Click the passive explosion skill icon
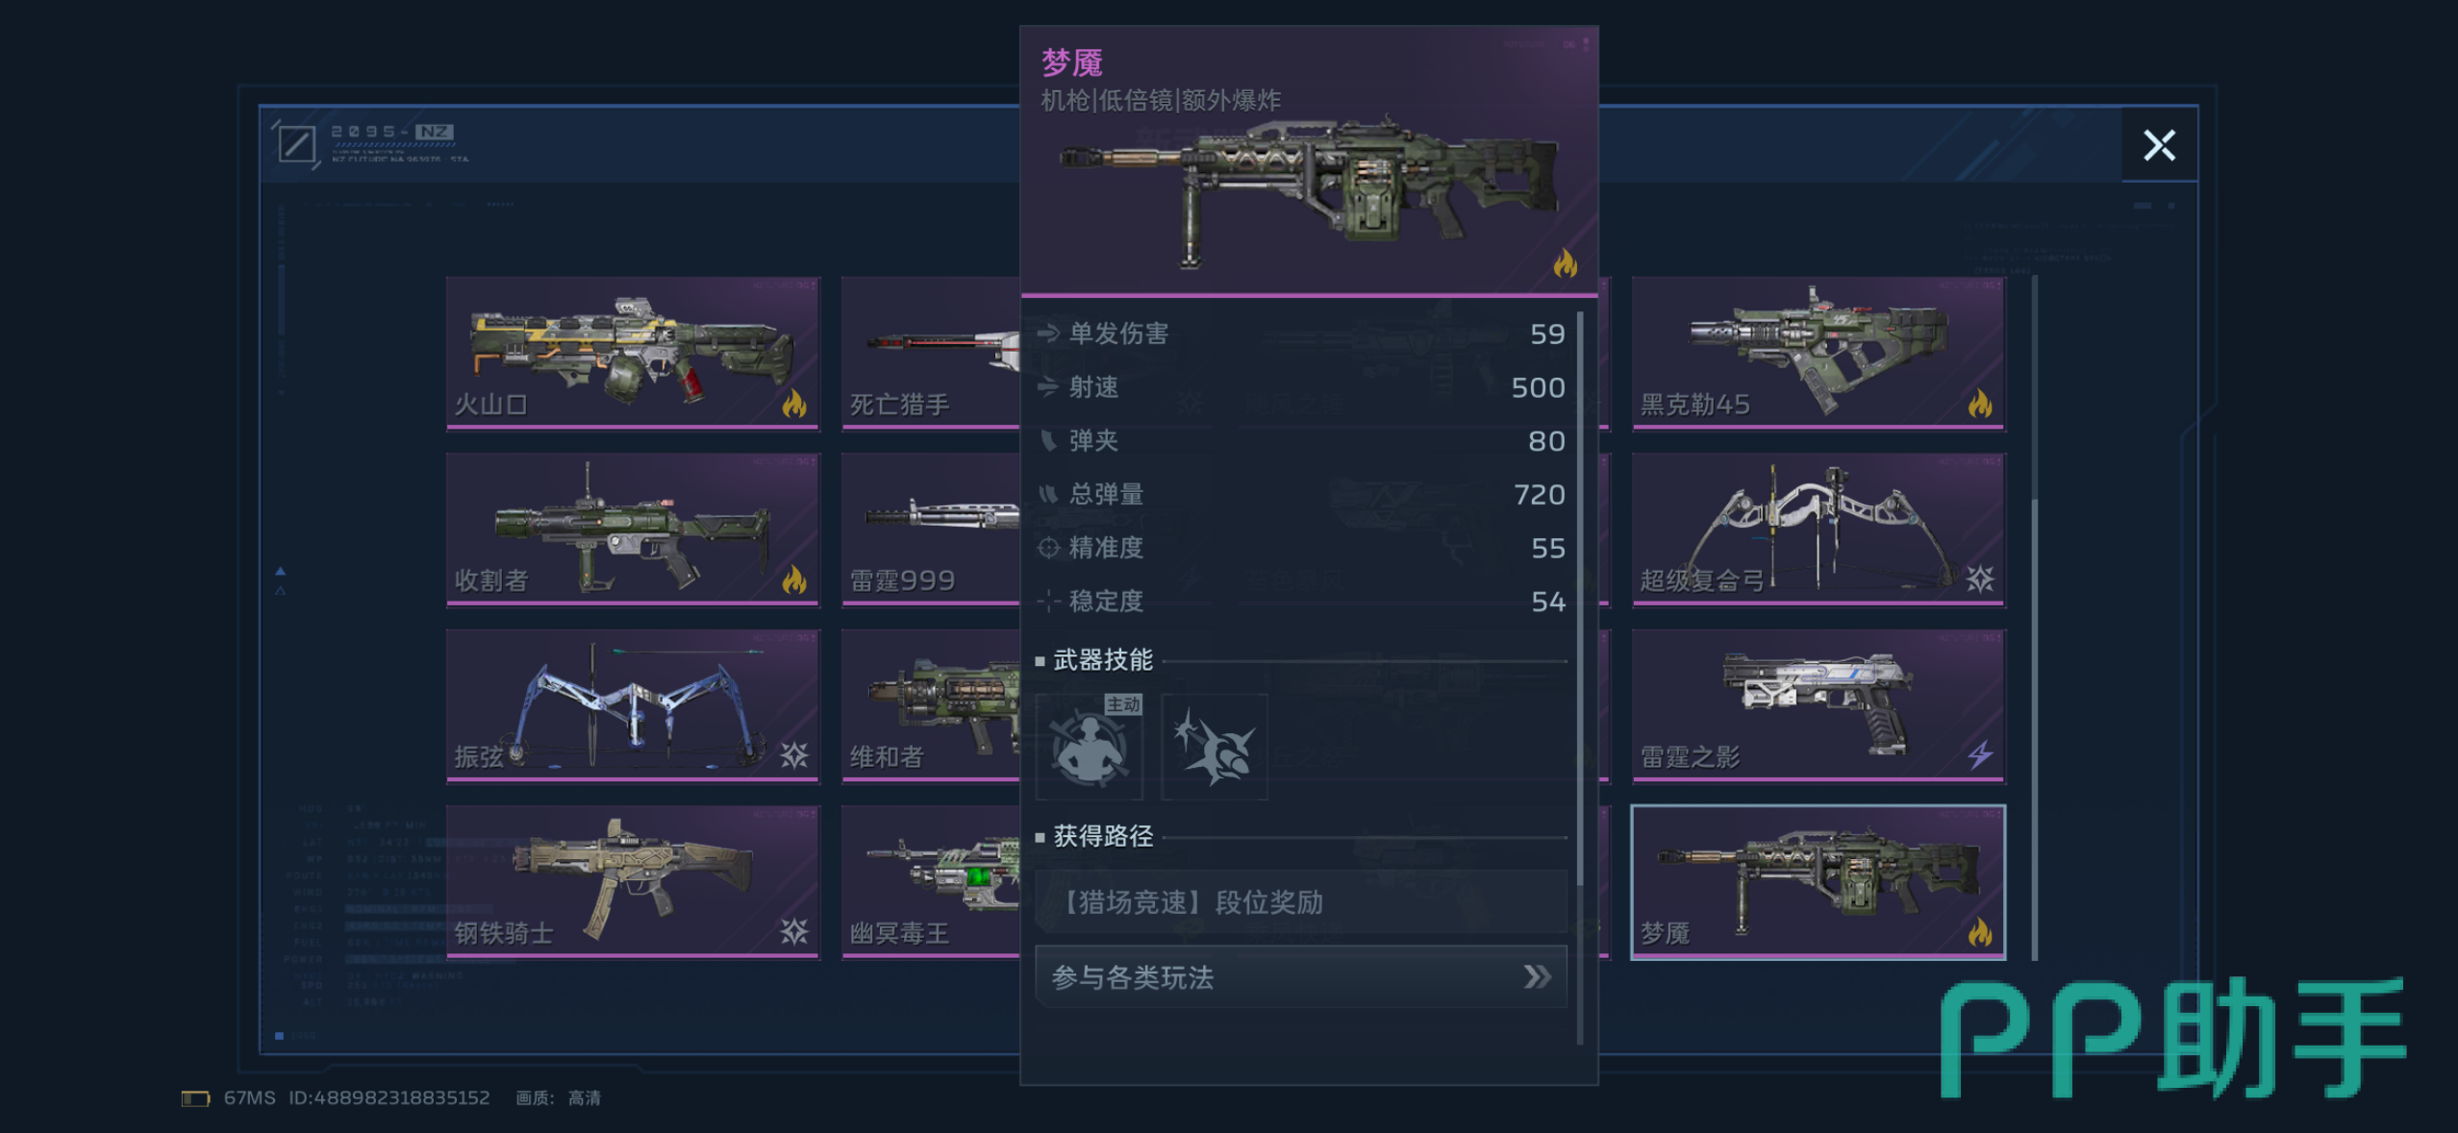 (1214, 747)
